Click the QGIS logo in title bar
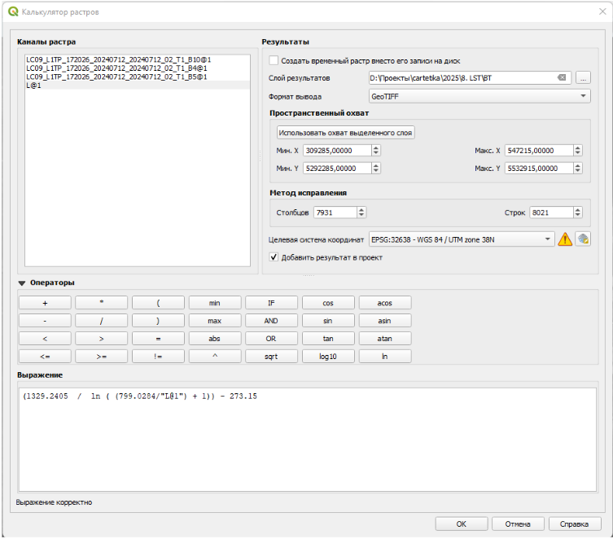Image resolution: width=613 pixels, height=539 pixels. point(13,11)
